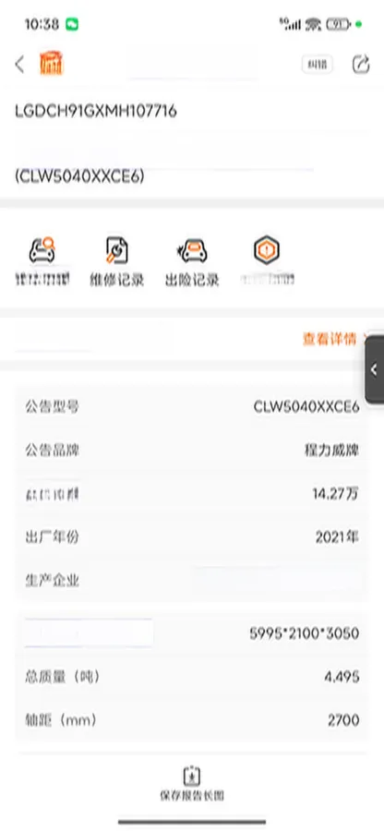Tap 公告型号 value CLW5040XXCE6

[306, 407]
